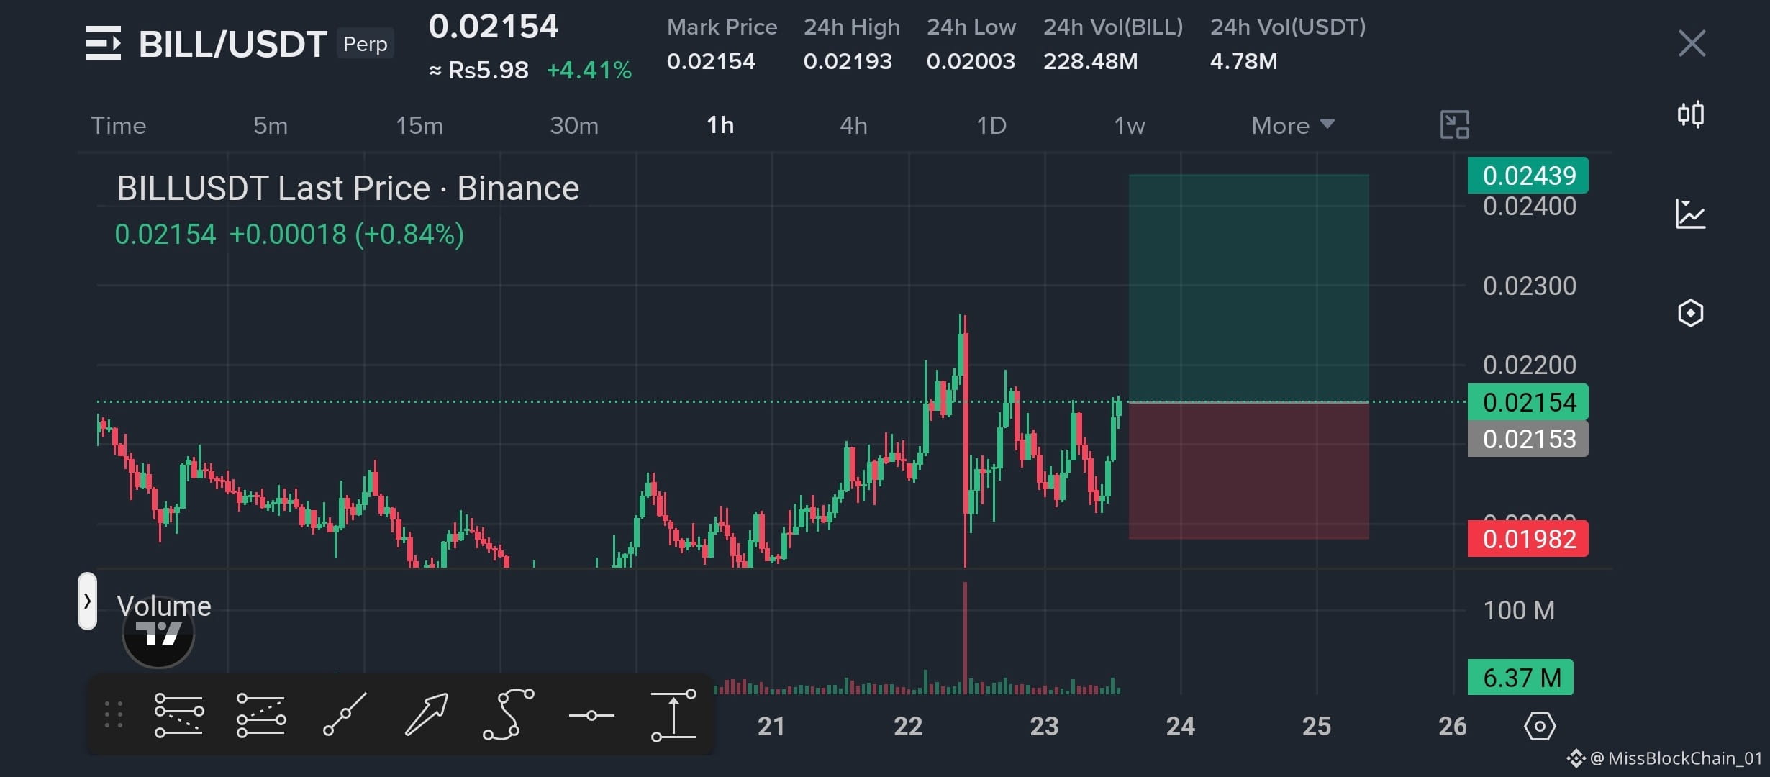
Task: Select the fib retracement drawing tool
Action: point(179,714)
